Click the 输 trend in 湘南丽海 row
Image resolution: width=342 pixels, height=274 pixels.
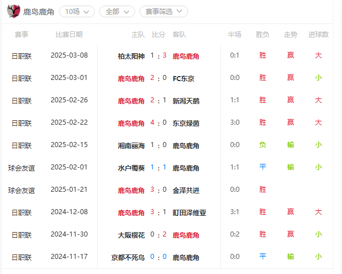click(291, 145)
